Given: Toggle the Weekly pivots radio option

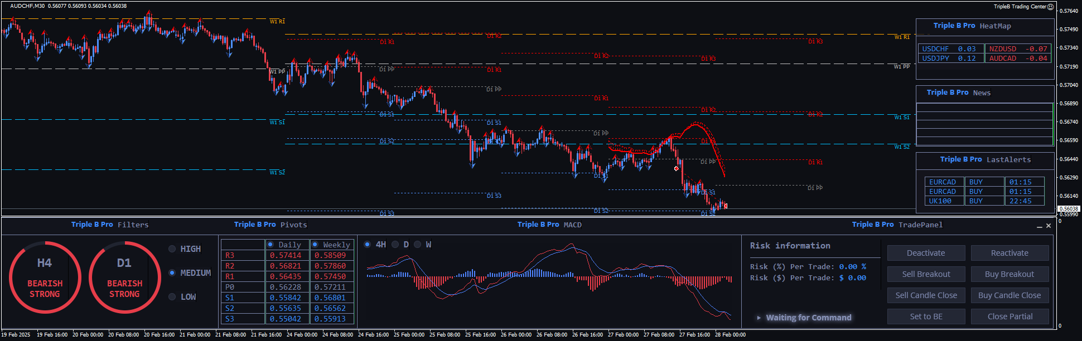Looking at the screenshot, I should pos(315,245).
